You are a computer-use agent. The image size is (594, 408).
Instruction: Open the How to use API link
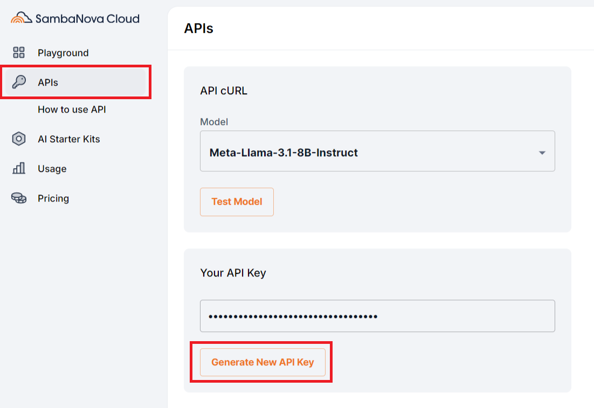coord(72,109)
